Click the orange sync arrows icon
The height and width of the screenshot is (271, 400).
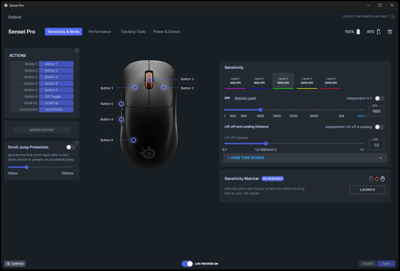tap(377, 179)
